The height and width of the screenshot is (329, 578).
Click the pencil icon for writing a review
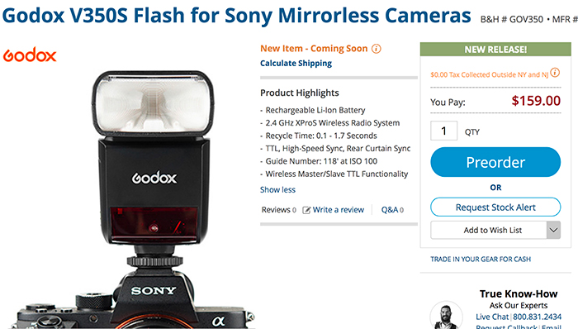(306, 210)
